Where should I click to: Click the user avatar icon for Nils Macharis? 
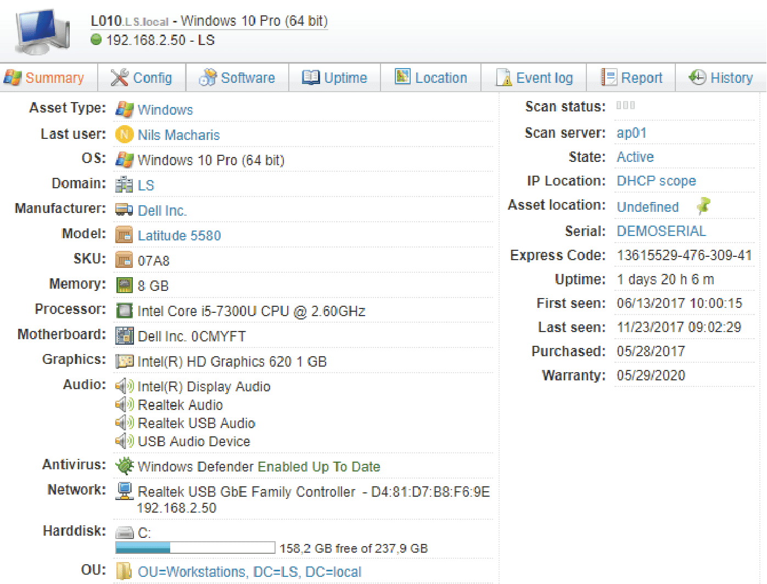124,134
